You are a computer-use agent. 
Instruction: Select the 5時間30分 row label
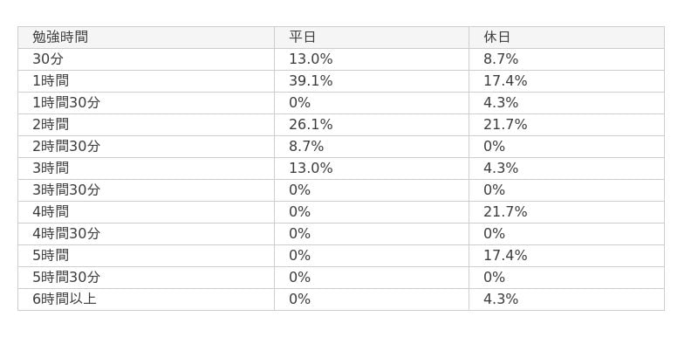click(66, 278)
